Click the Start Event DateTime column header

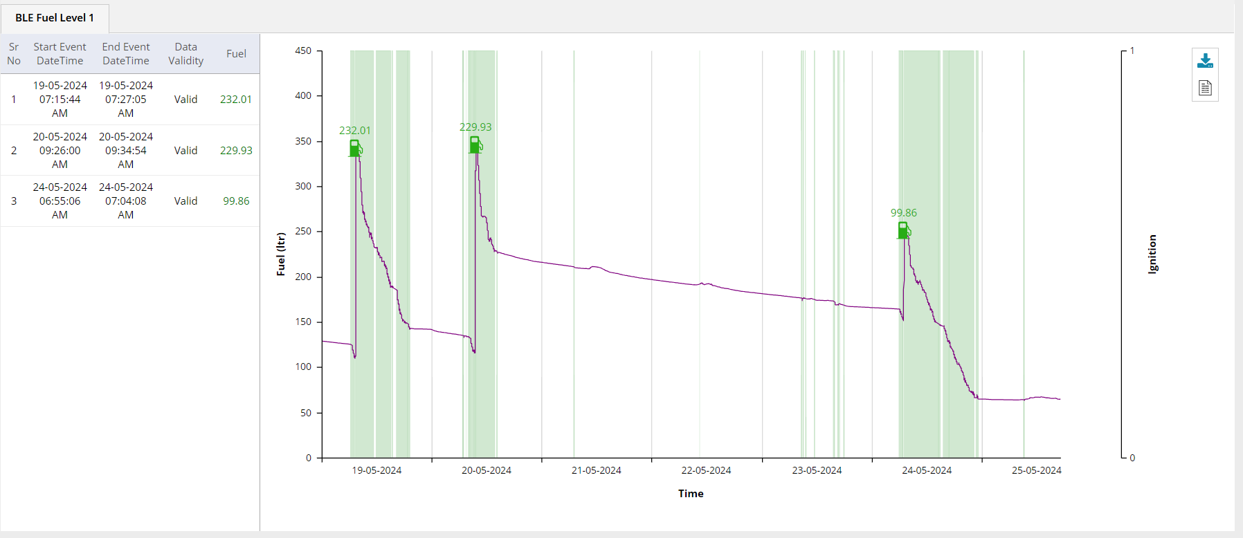(60, 53)
